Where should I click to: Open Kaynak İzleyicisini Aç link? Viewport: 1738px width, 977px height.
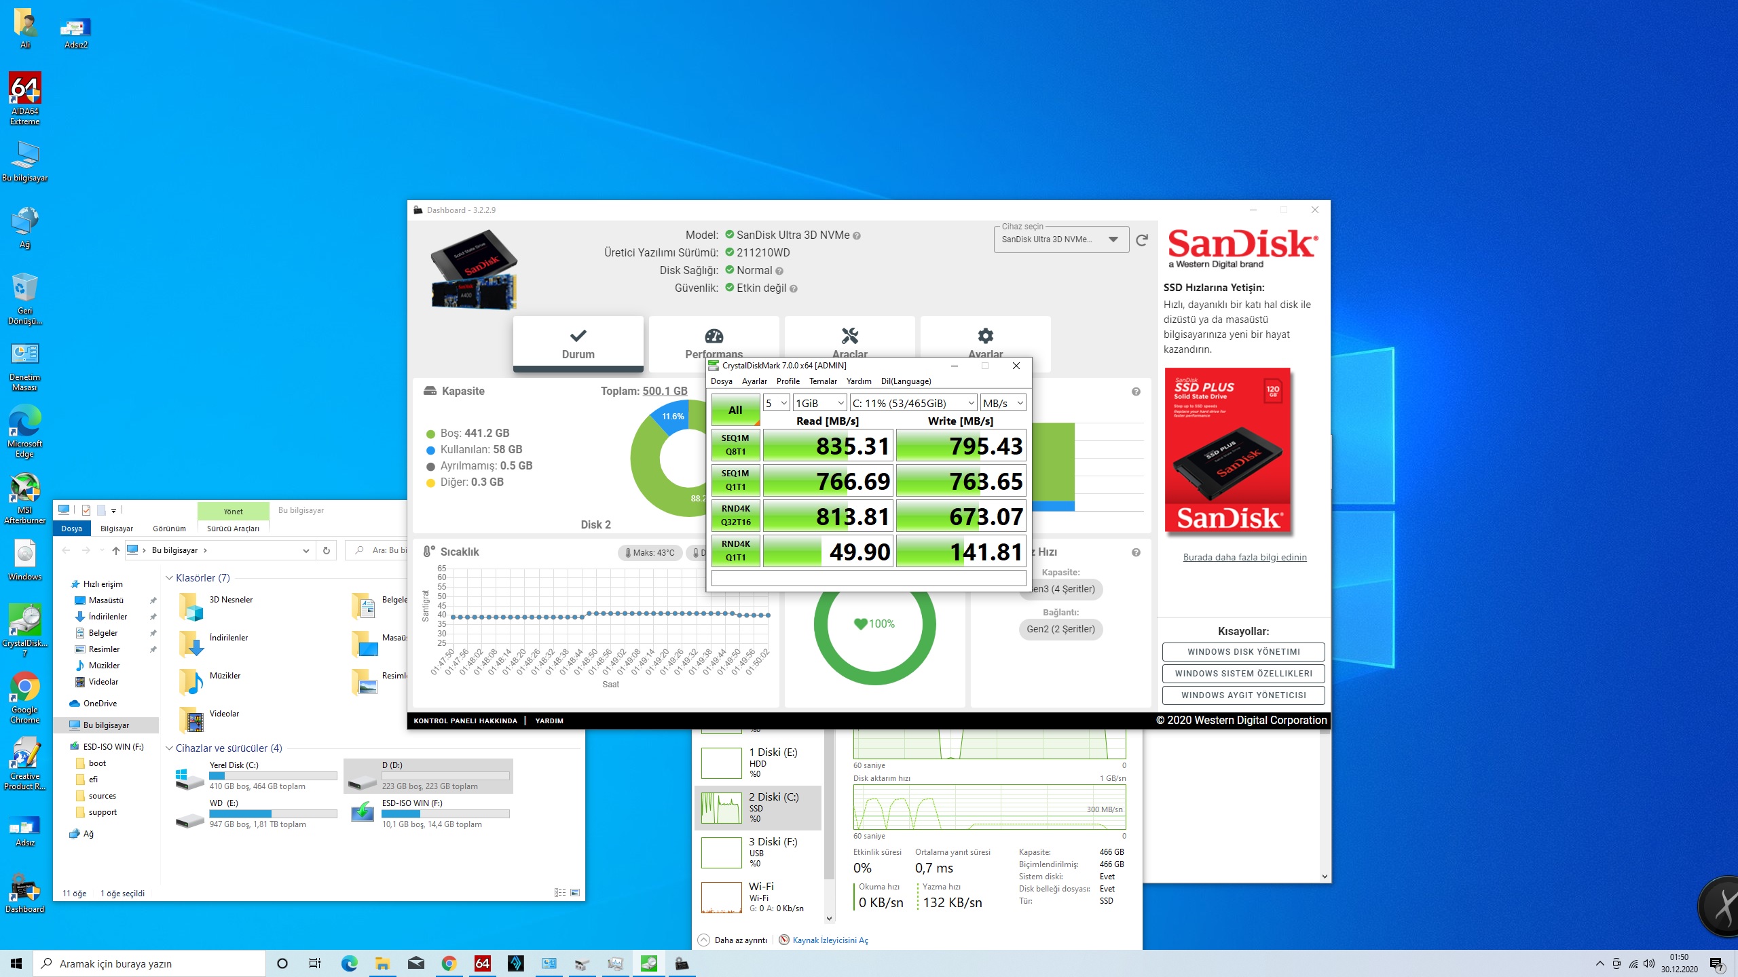click(x=830, y=940)
